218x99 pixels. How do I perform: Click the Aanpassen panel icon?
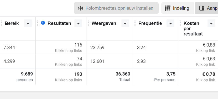click(202, 8)
